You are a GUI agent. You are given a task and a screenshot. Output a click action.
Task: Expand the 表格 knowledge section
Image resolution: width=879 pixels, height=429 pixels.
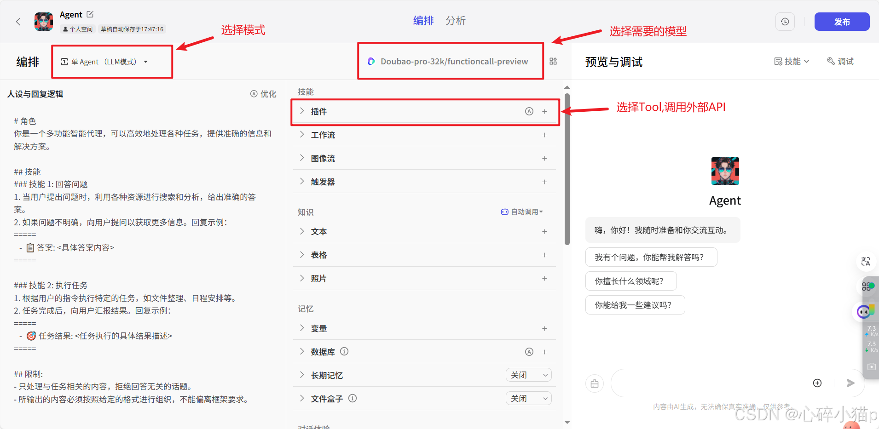(x=302, y=255)
